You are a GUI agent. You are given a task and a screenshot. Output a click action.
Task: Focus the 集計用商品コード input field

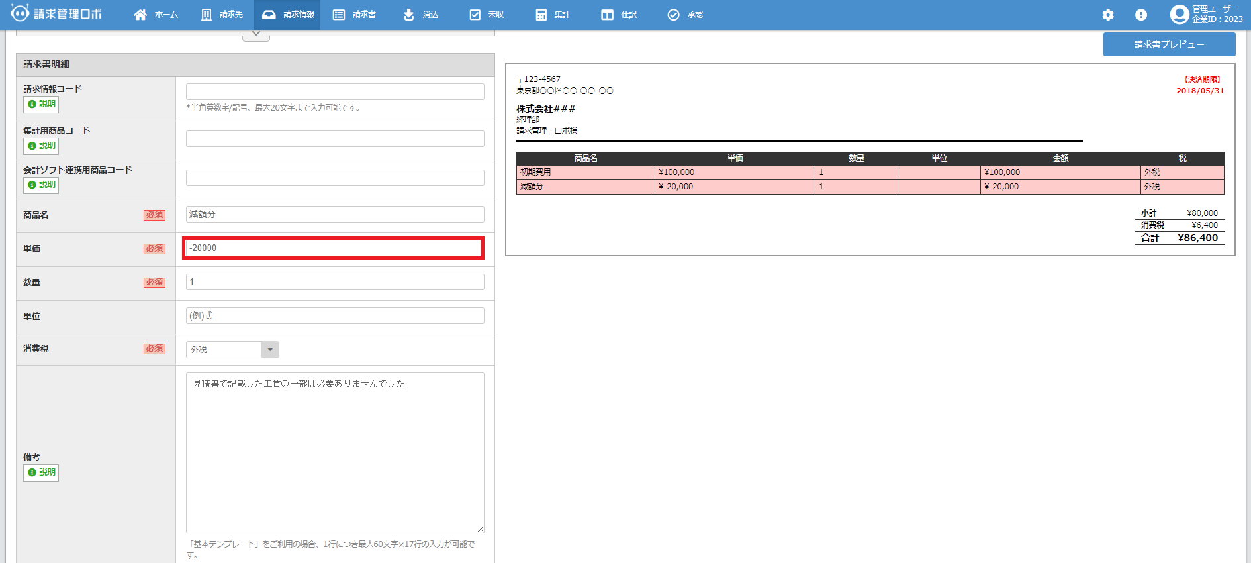coord(335,138)
